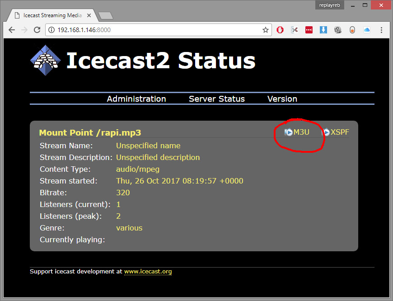
Task: Go to Server Status page
Action: pos(217,99)
